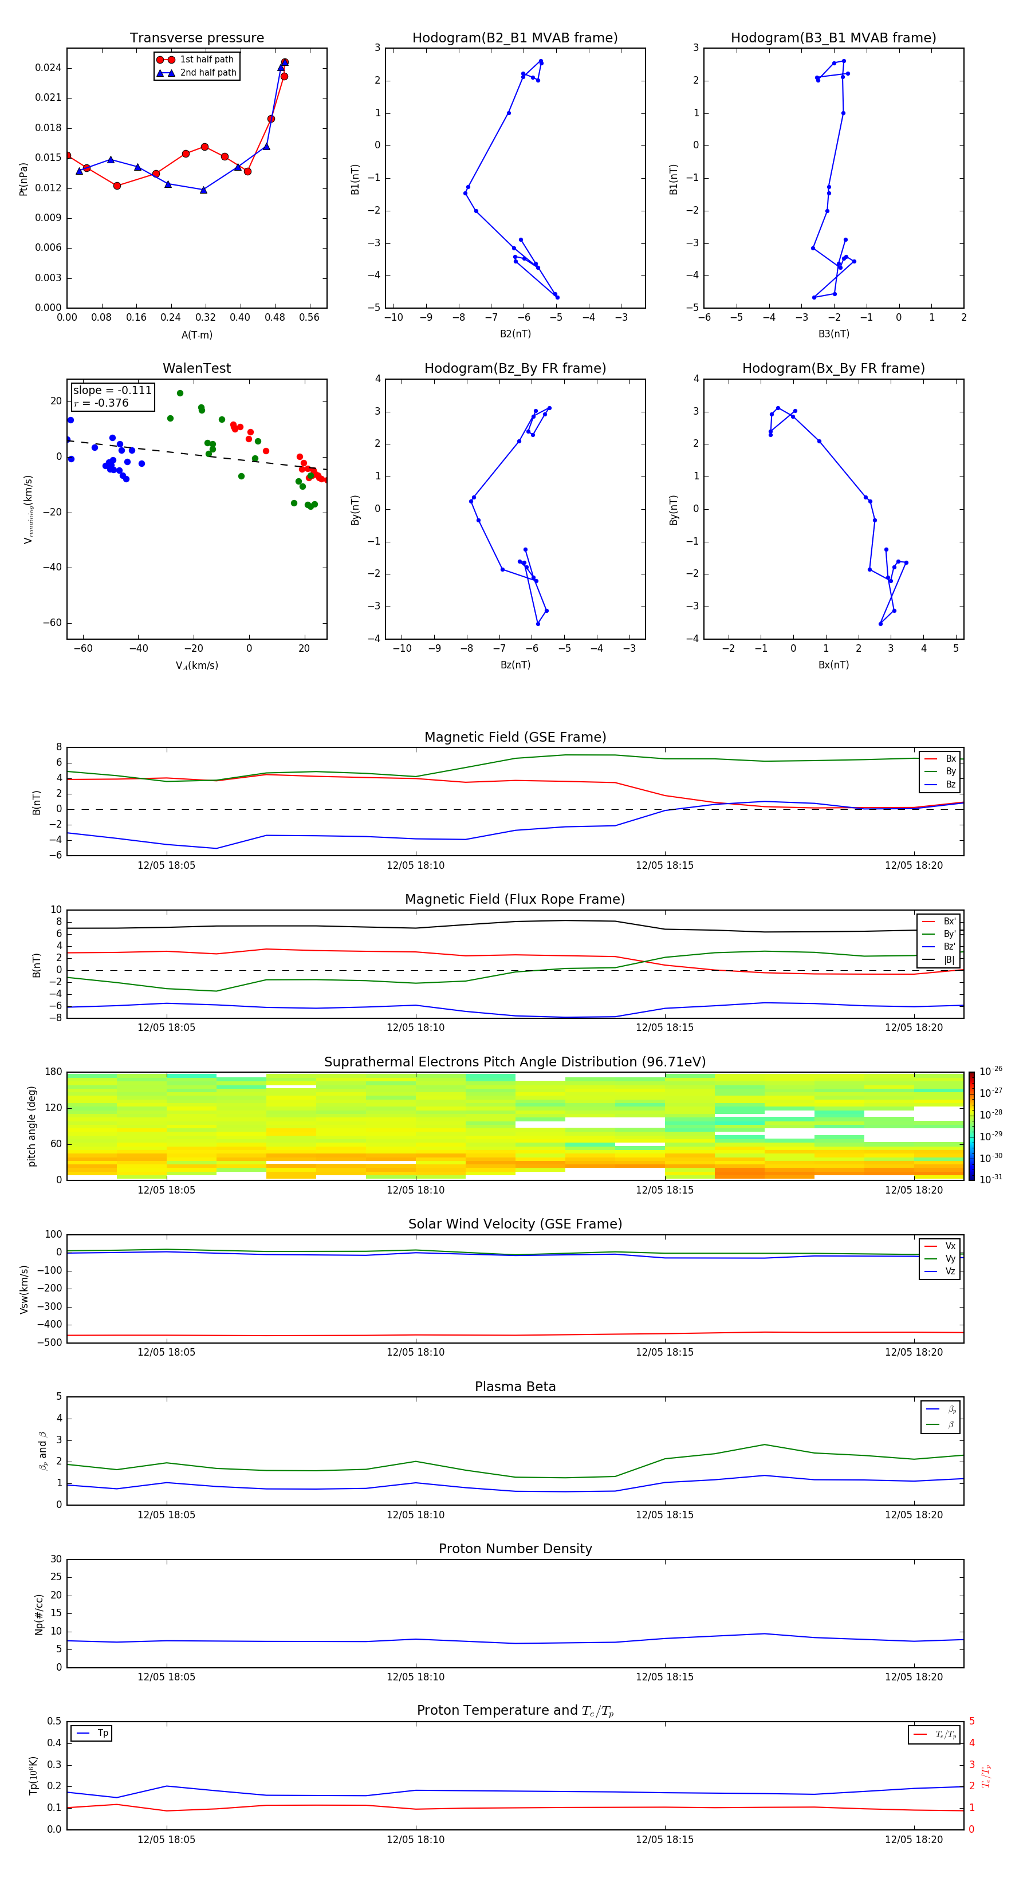Screen dimensions: 1031x1890
Task: Click the 'Magnetic Field (GSE Frame)' title
Action: 515,737
